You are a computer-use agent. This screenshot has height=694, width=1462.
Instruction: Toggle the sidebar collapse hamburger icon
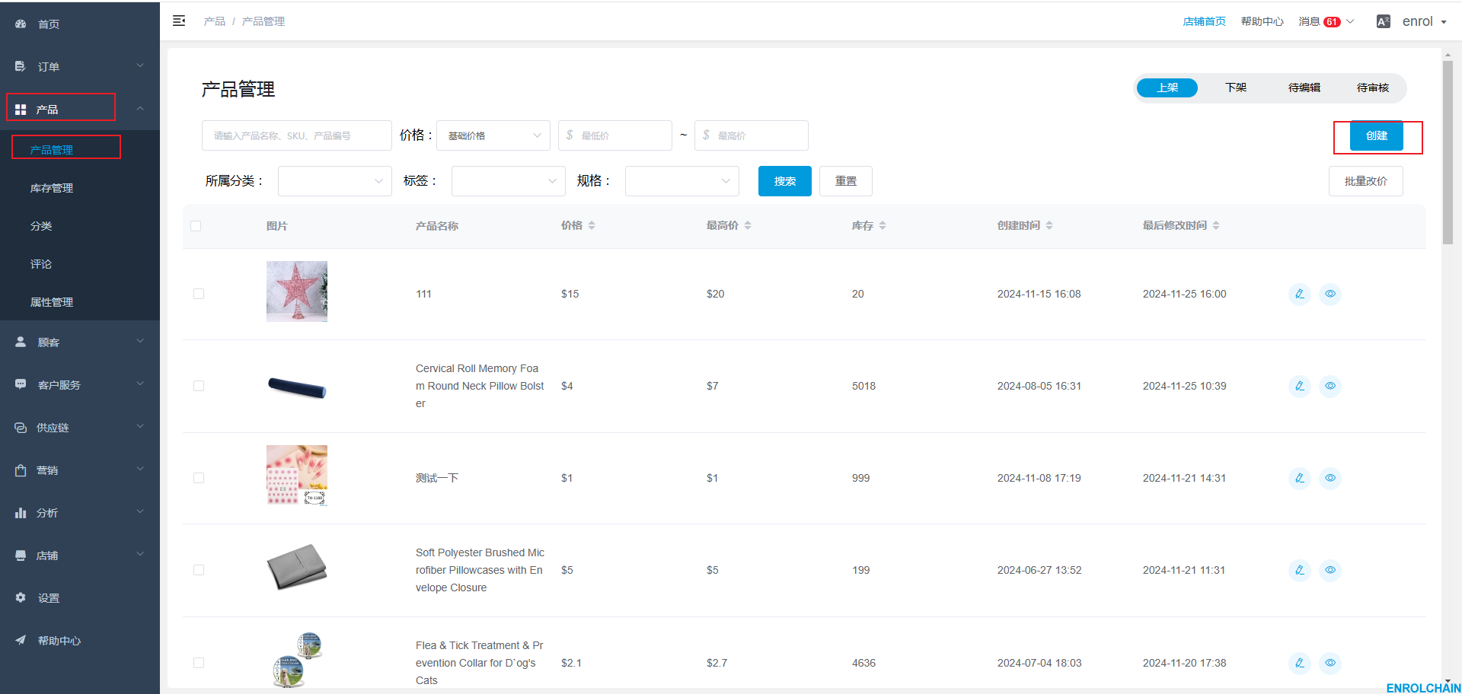click(179, 21)
